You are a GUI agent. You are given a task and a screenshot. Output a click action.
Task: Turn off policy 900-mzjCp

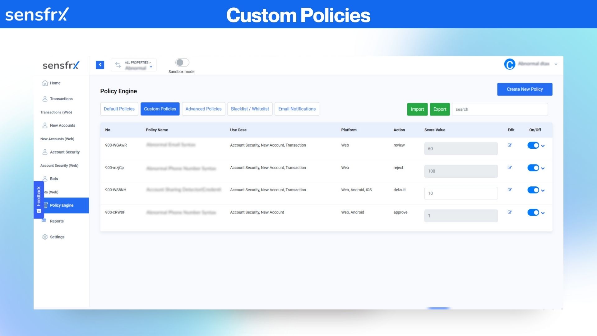(533, 168)
